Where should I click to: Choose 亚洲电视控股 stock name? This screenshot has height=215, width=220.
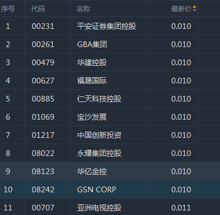point(99,208)
